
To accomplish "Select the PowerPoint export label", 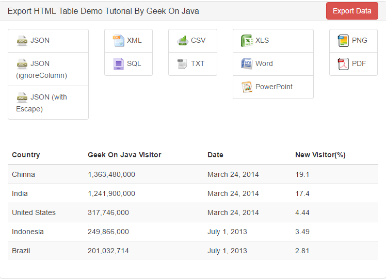I will [274, 87].
